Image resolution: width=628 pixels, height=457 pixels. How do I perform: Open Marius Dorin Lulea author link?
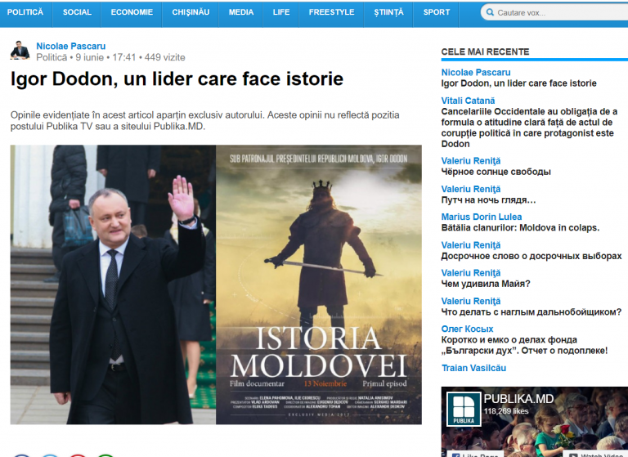(482, 217)
